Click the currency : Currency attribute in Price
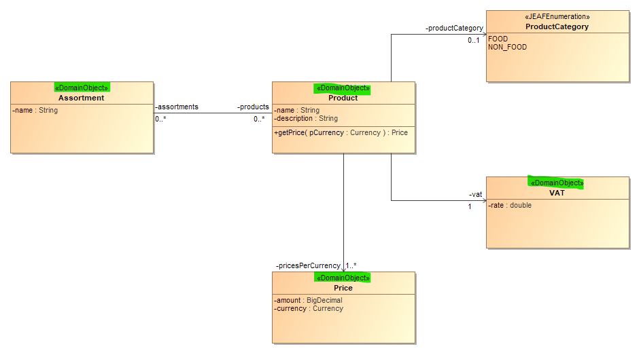Image resolution: width=639 pixels, height=353 pixels. click(309, 309)
